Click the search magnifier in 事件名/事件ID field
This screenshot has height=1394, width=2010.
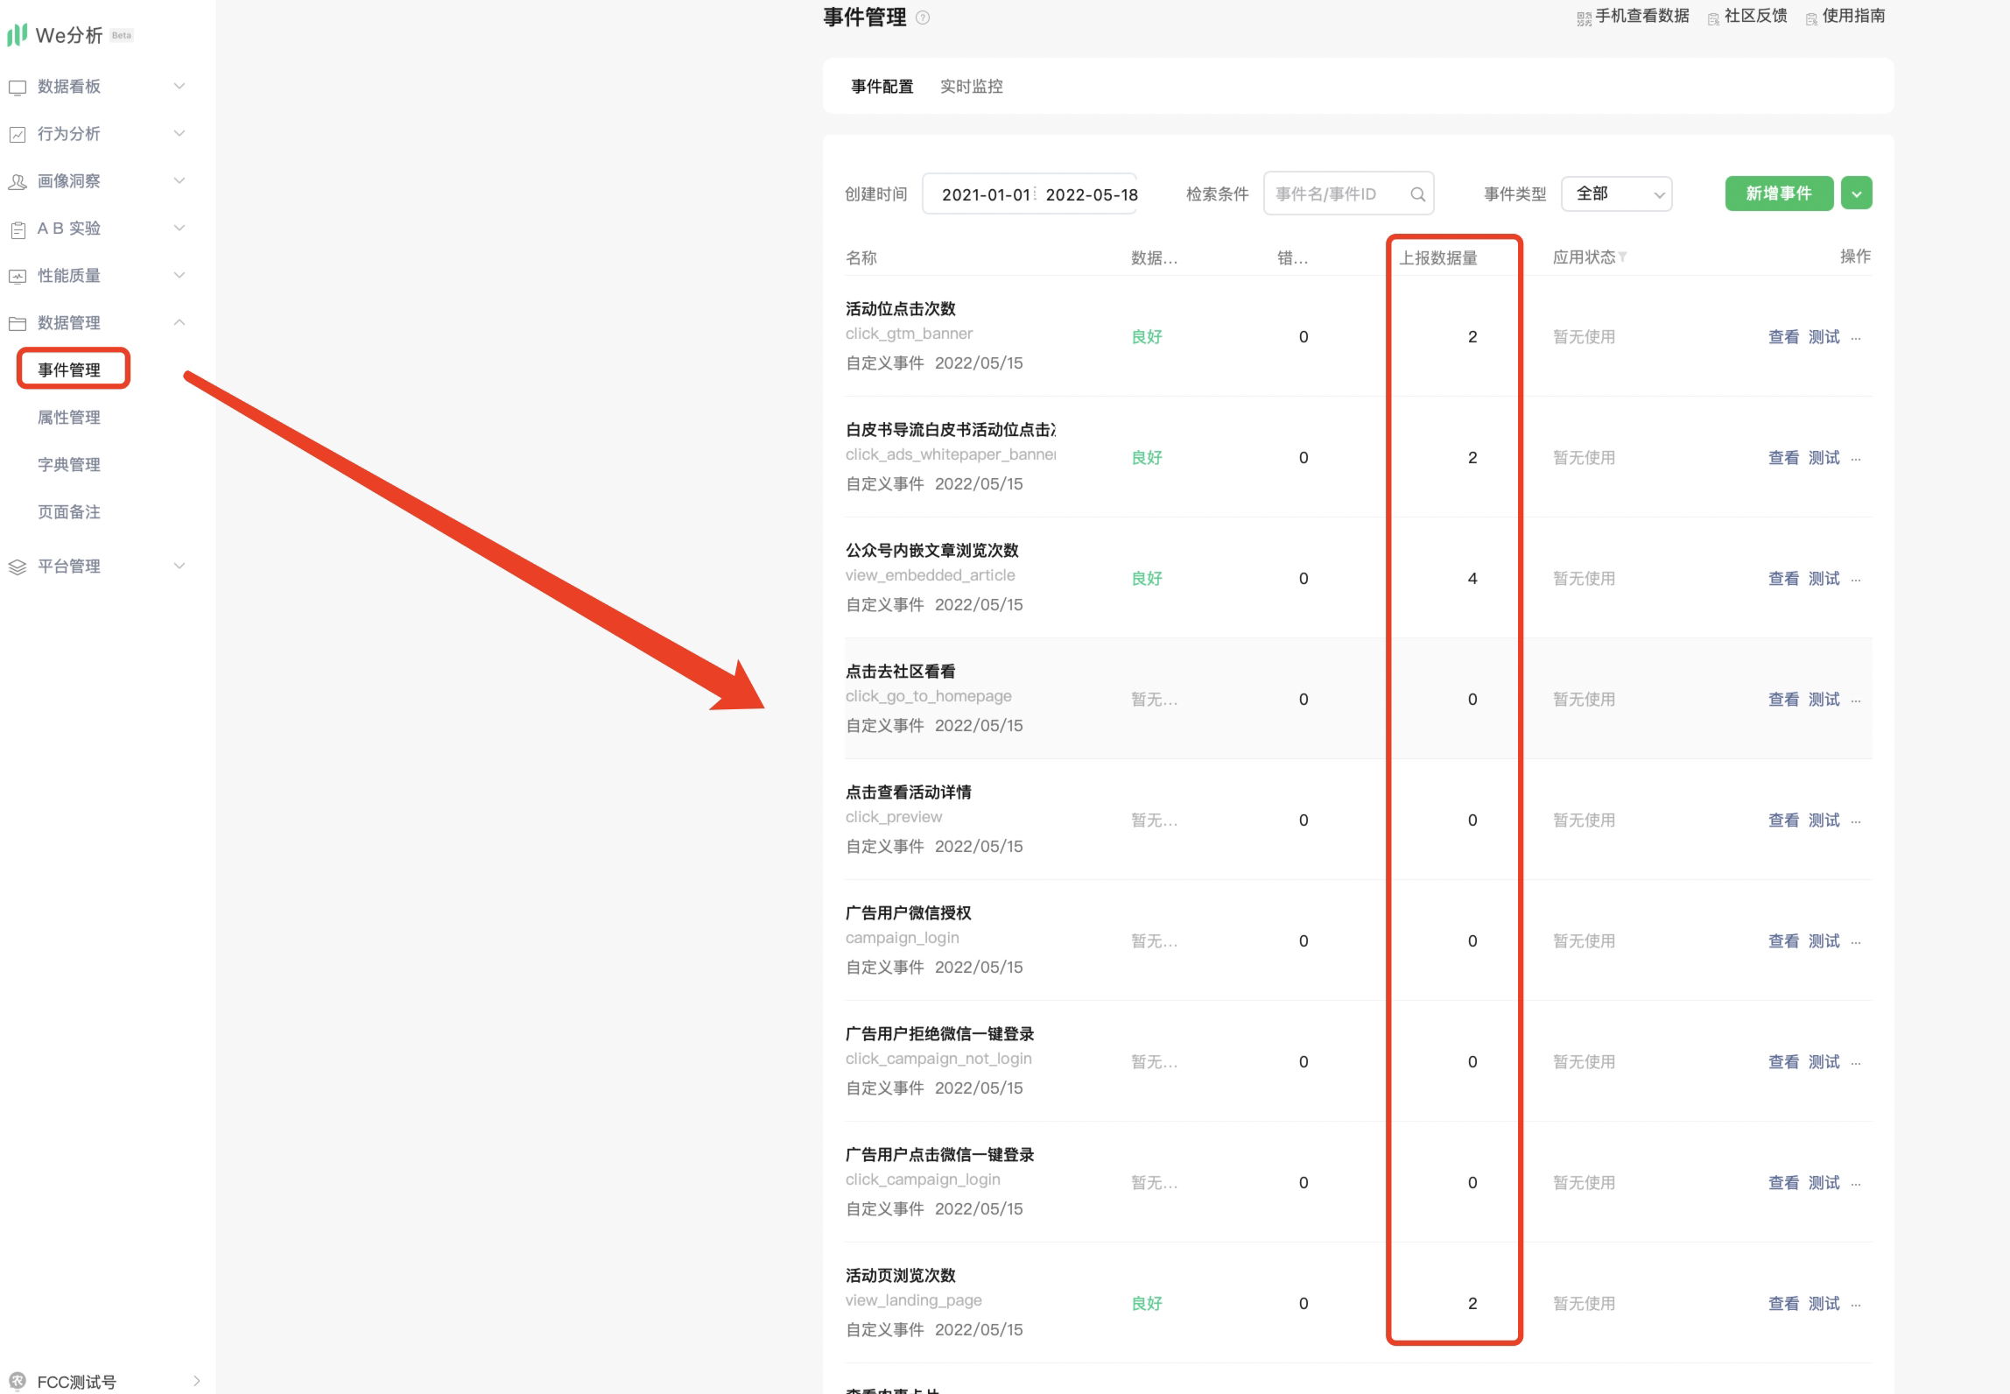click(x=1417, y=194)
